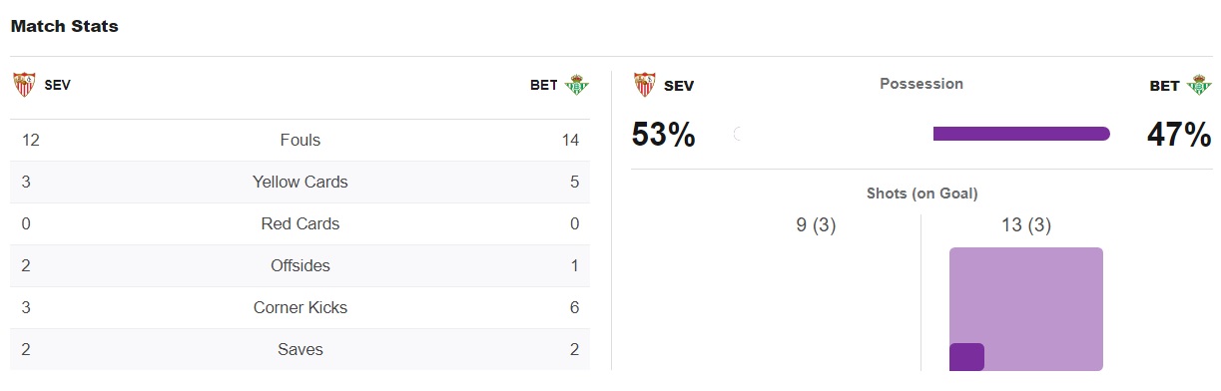Click the SEV team name beside Possession
This screenshot has height=391, width=1221.
(679, 86)
